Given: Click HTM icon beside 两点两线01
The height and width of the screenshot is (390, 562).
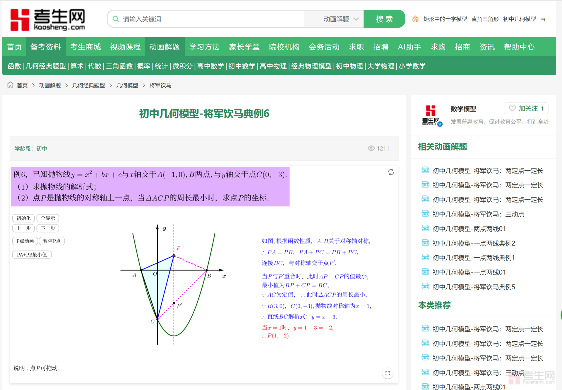Looking at the screenshot, I should [425, 228].
